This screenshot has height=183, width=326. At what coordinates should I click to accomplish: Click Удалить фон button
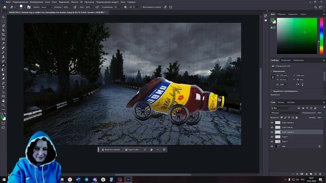click(x=132, y=149)
